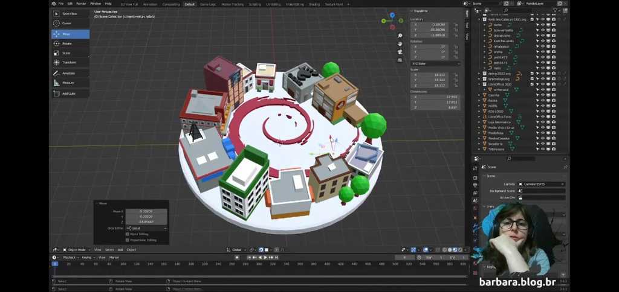Open the Render menu
The image size is (619, 292).
coord(81,4)
